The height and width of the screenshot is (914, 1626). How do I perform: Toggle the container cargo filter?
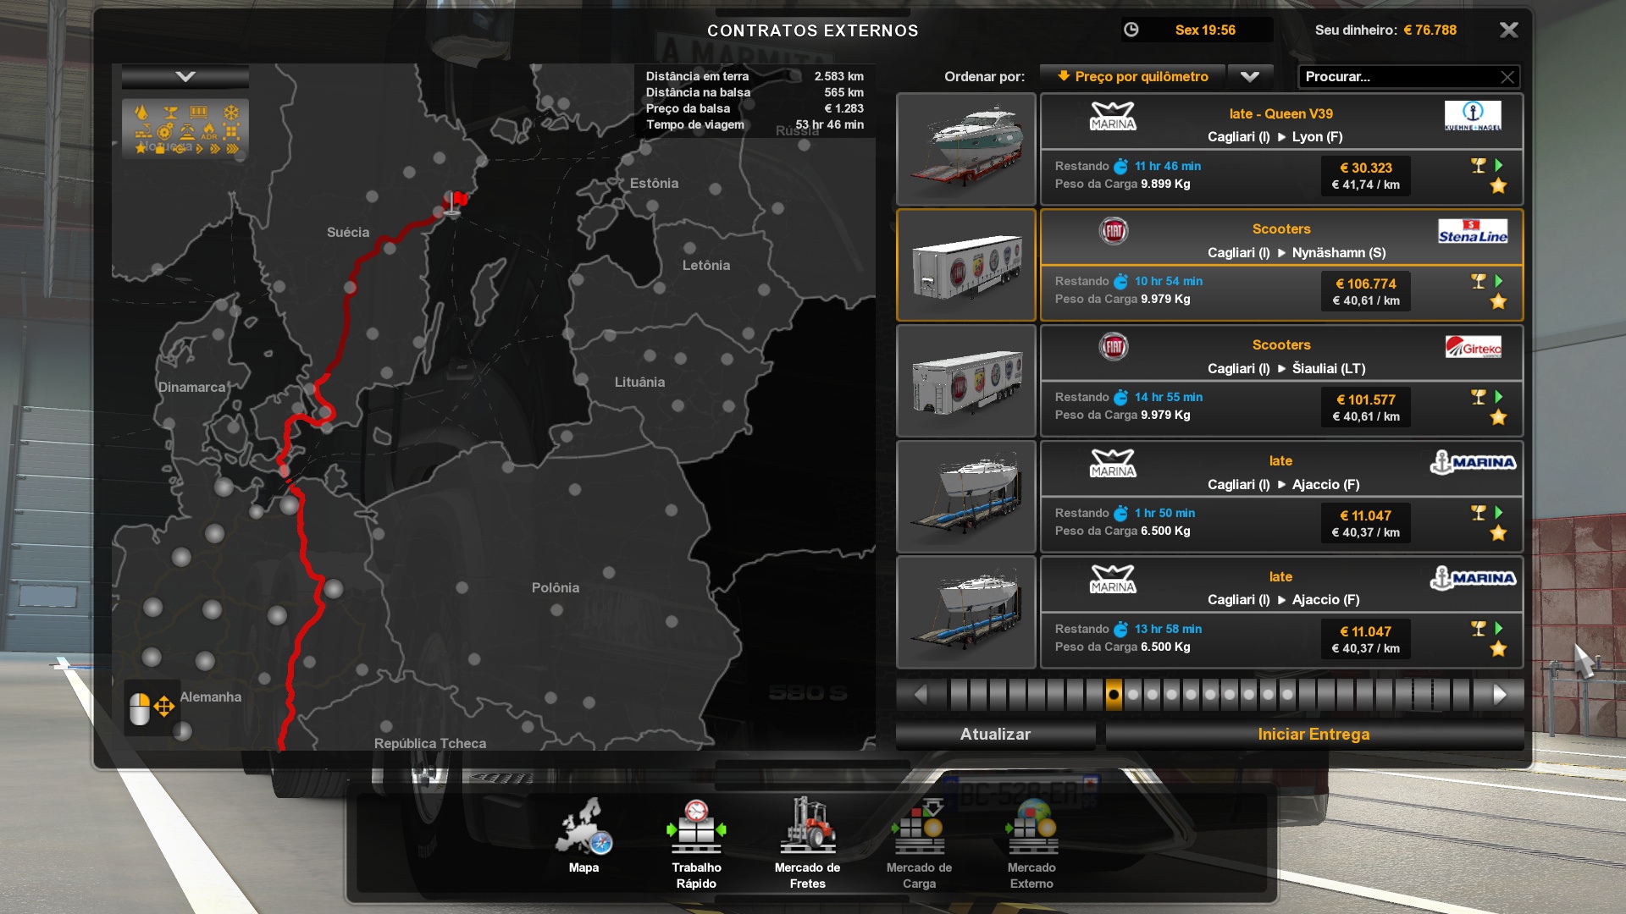click(199, 113)
